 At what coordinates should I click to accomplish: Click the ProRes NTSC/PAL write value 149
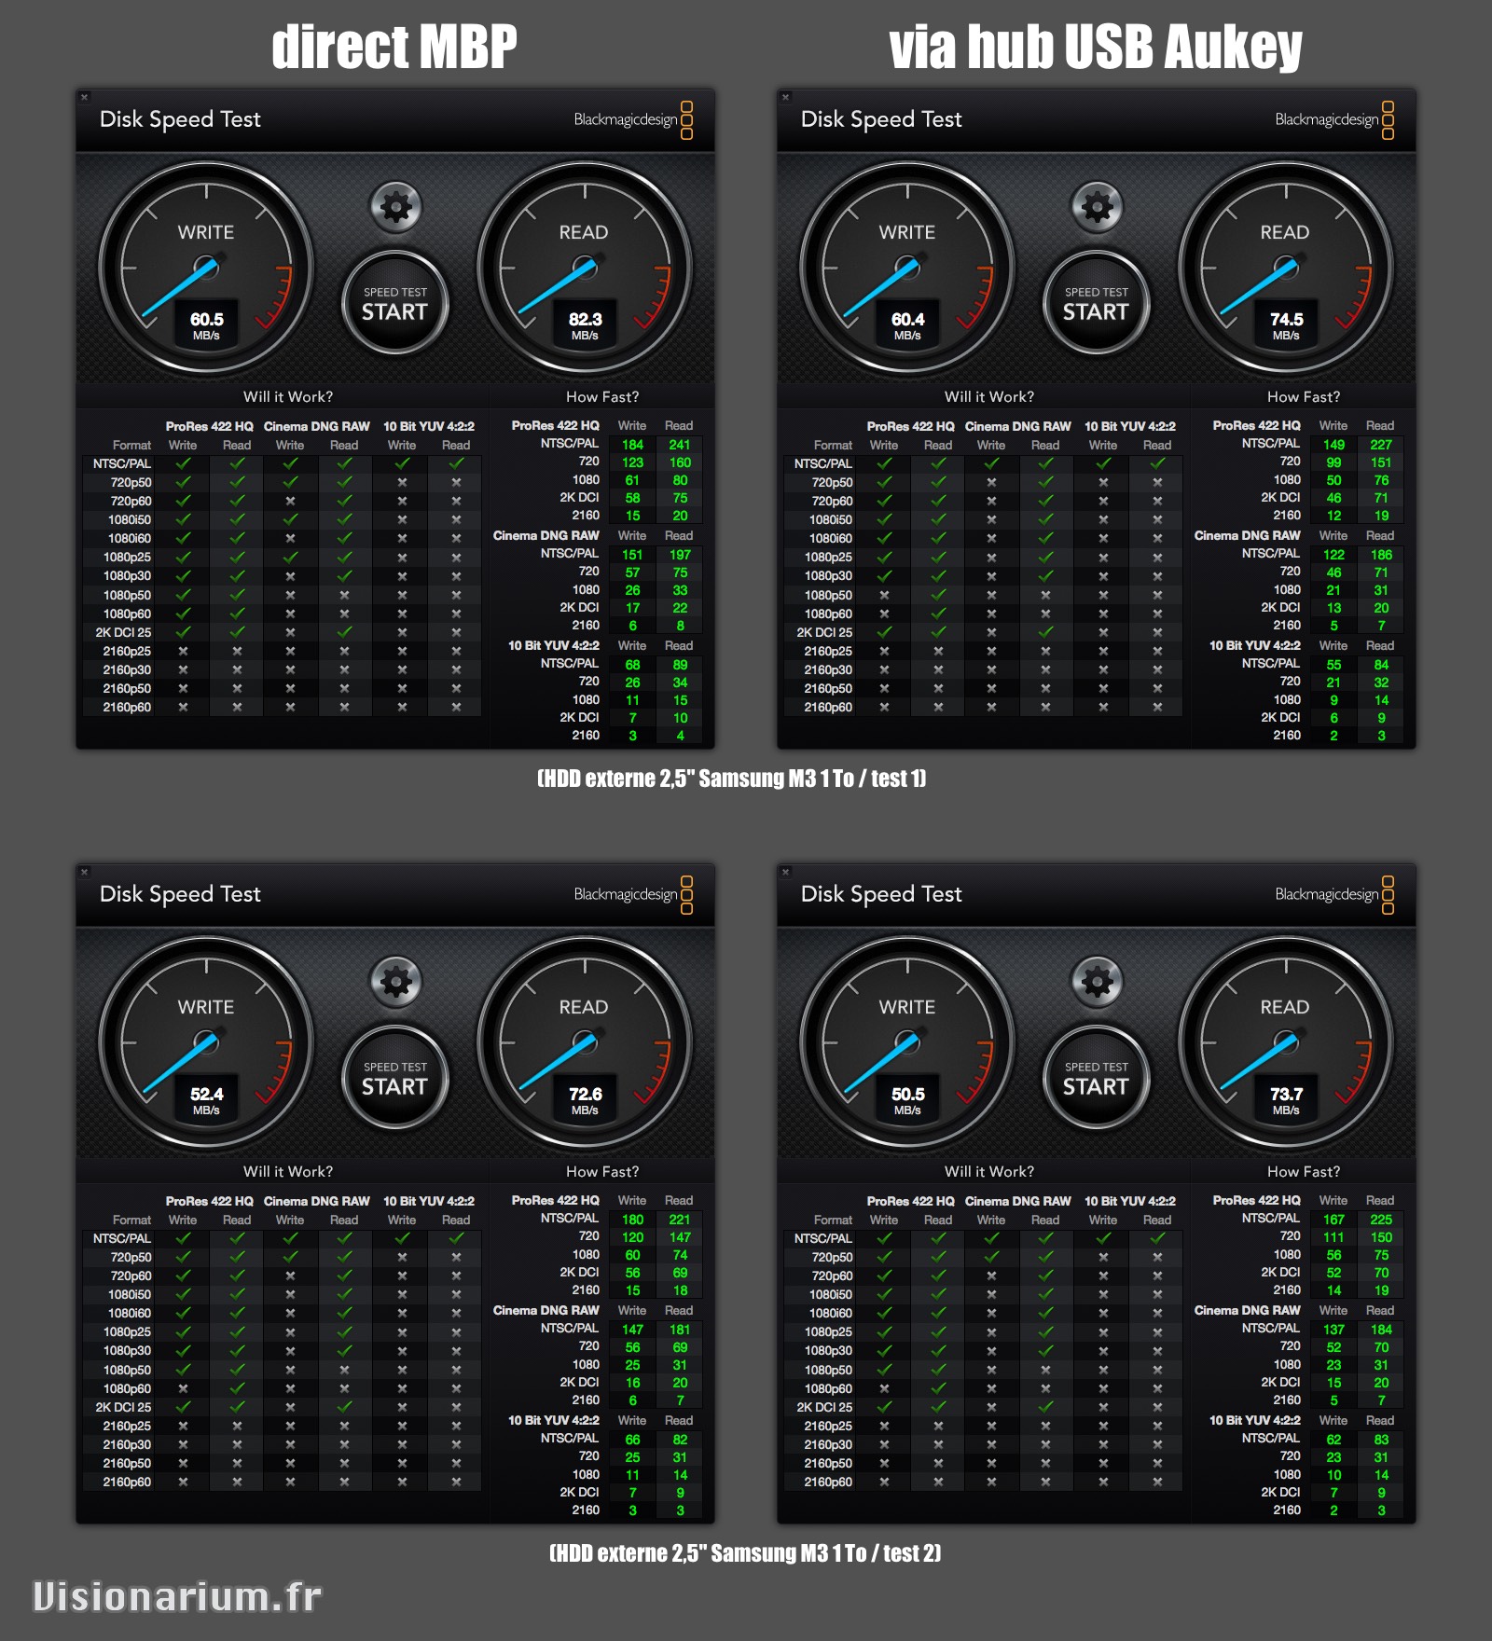pyautogui.click(x=1333, y=445)
